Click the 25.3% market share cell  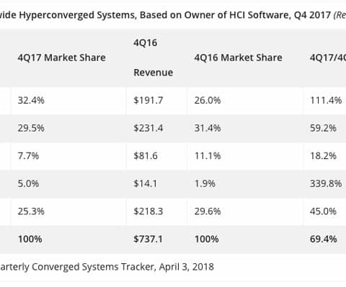[x=31, y=211]
